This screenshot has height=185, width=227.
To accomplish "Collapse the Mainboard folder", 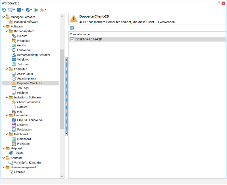I will coord(7,134).
